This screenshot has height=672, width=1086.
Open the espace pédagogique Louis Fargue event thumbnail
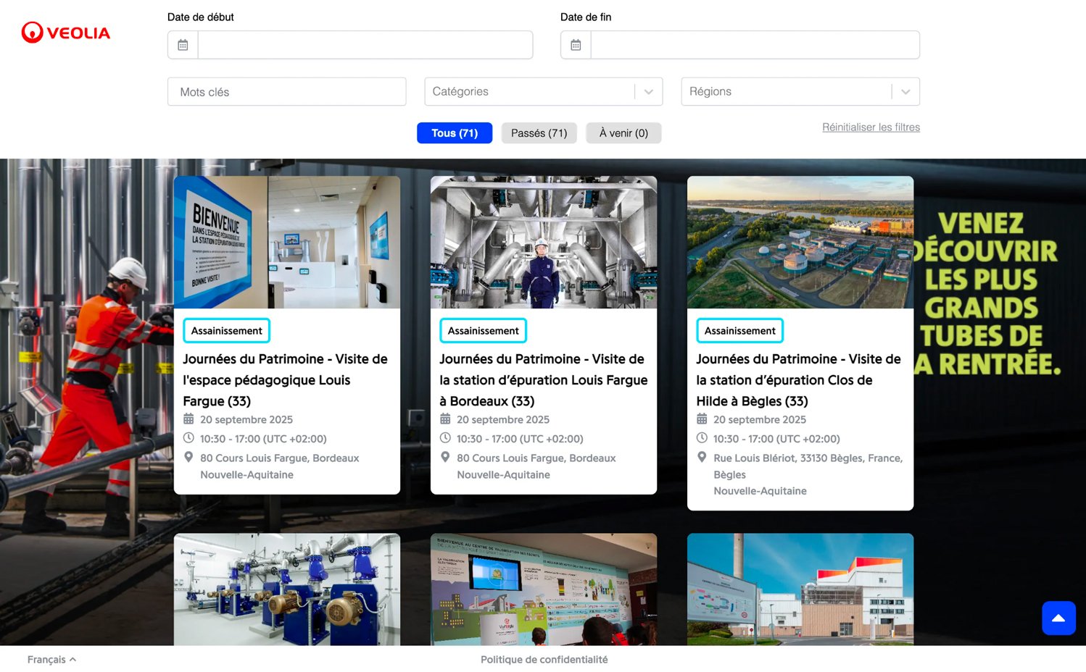(286, 242)
